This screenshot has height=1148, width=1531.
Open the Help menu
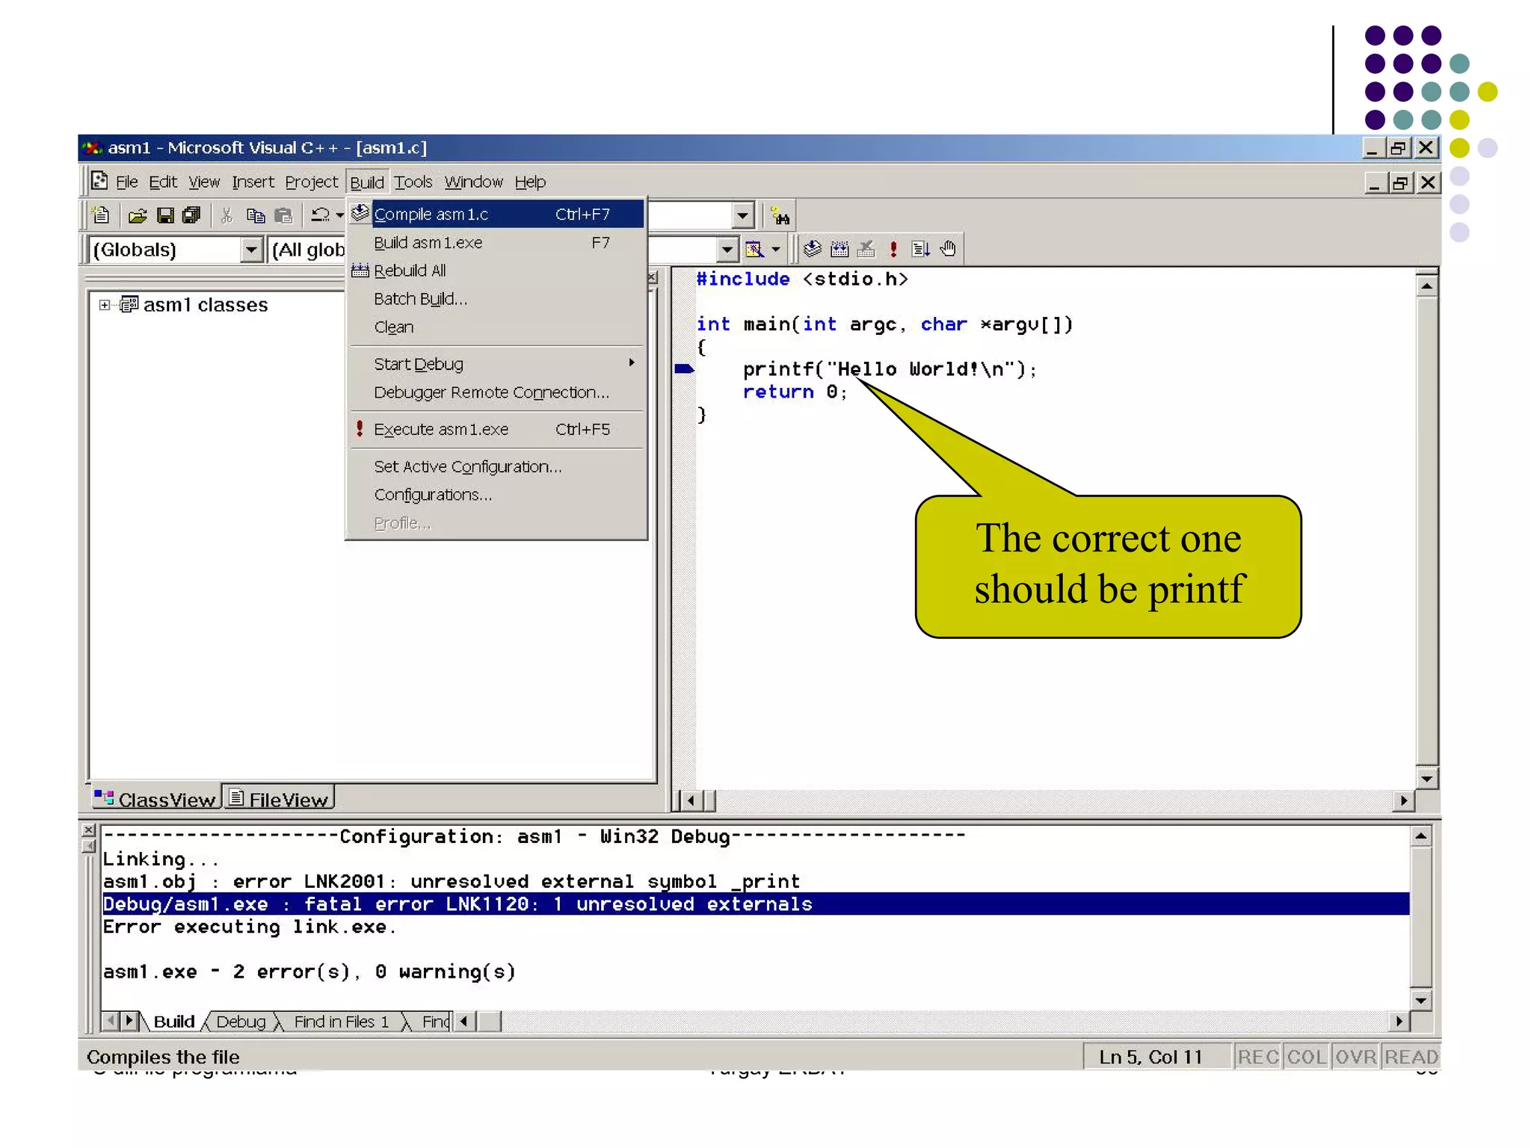pos(530,182)
